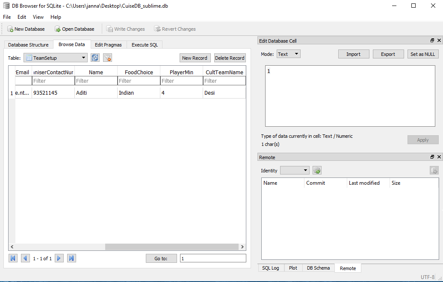Click the cell editor text area

point(350,96)
